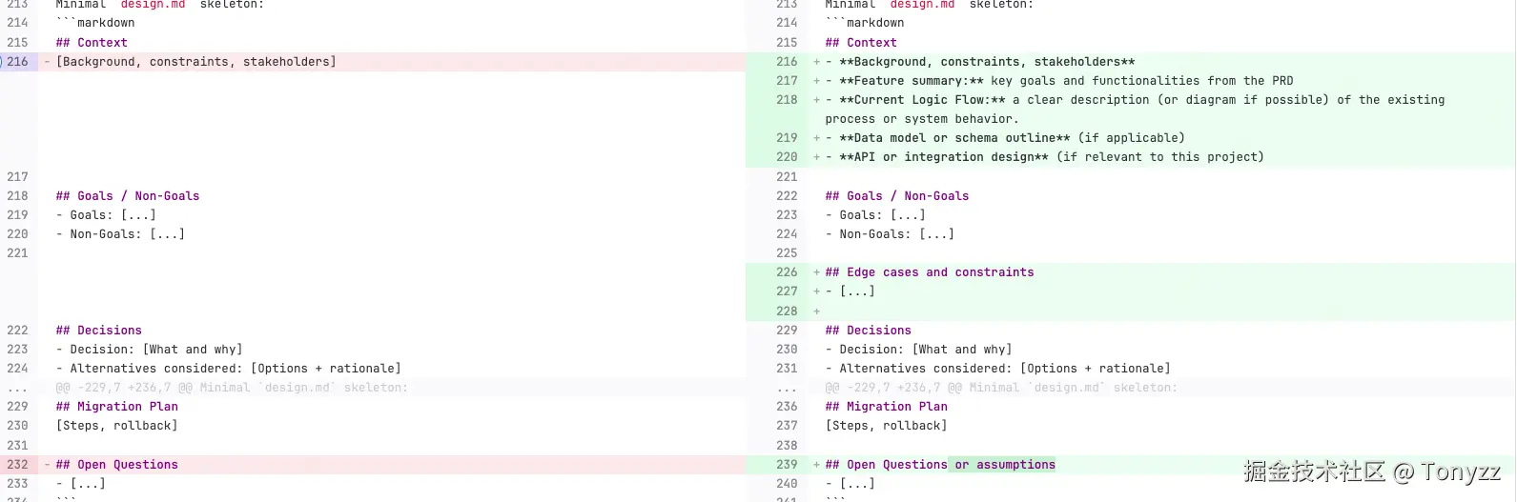Select '```markdown' on line 214 in left pane
This screenshot has height=502, width=1517.
tap(95, 23)
